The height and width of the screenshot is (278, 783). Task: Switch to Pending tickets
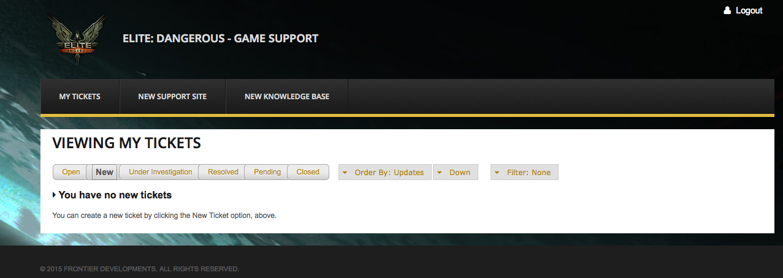[x=266, y=172]
